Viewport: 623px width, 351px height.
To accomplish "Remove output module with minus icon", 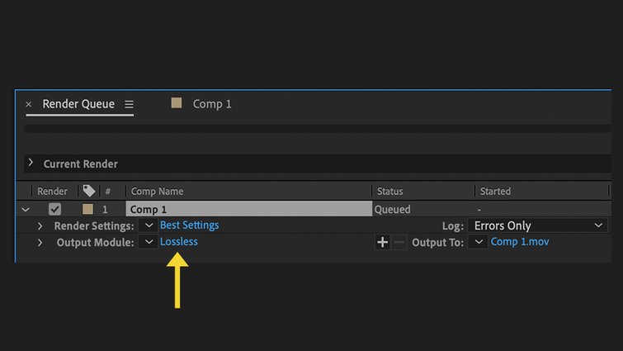I will coord(399,242).
